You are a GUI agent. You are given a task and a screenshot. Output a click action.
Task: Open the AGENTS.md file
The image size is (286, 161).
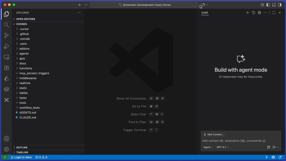[x=48, y=113]
